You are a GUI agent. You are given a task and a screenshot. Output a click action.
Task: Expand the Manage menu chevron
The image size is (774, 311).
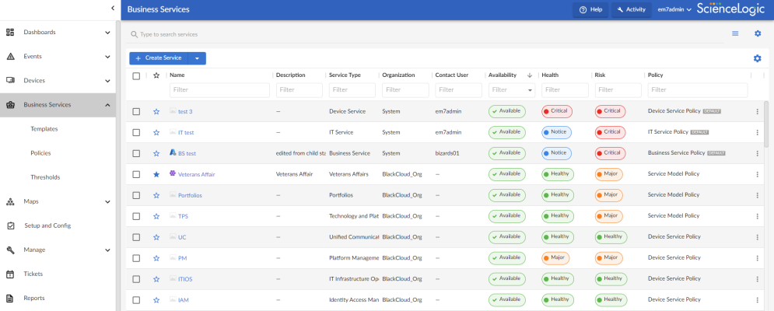[x=107, y=250]
